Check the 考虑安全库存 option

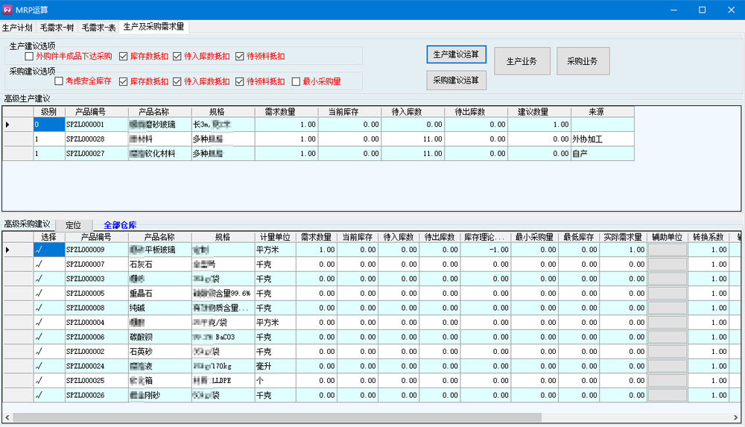59,81
